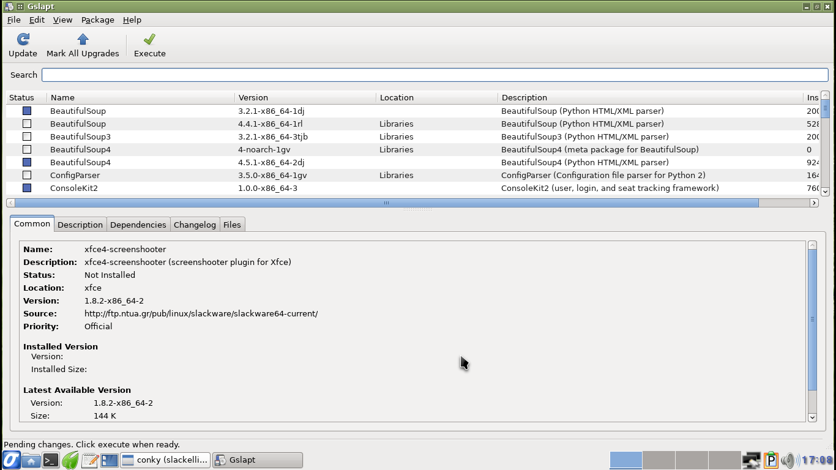Select the BeautifulSoup3 package name
The height and width of the screenshot is (470, 836).
click(80, 136)
